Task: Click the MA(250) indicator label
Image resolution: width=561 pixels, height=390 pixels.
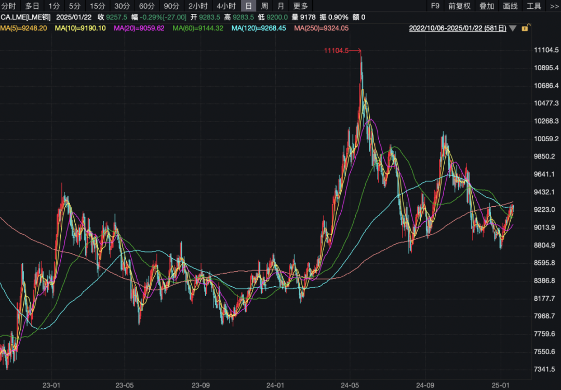Action: [x=321, y=28]
